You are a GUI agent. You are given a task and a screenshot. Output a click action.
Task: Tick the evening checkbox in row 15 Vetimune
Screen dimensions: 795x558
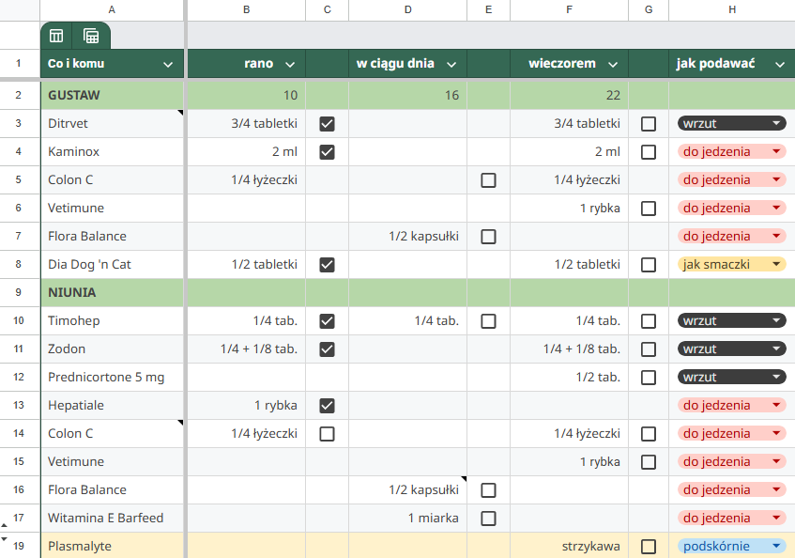click(x=649, y=462)
